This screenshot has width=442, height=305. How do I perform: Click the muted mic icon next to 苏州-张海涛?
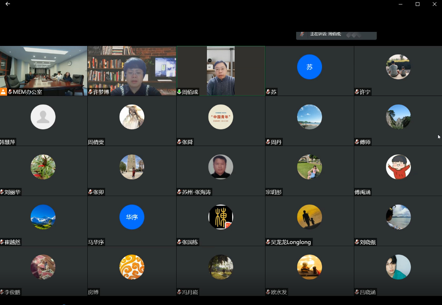tap(179, 192)
